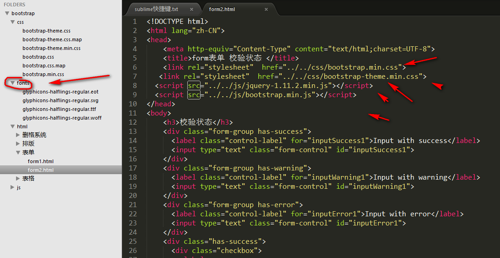Select form2.html in the sidebar
500x258 pixels.
41,170
